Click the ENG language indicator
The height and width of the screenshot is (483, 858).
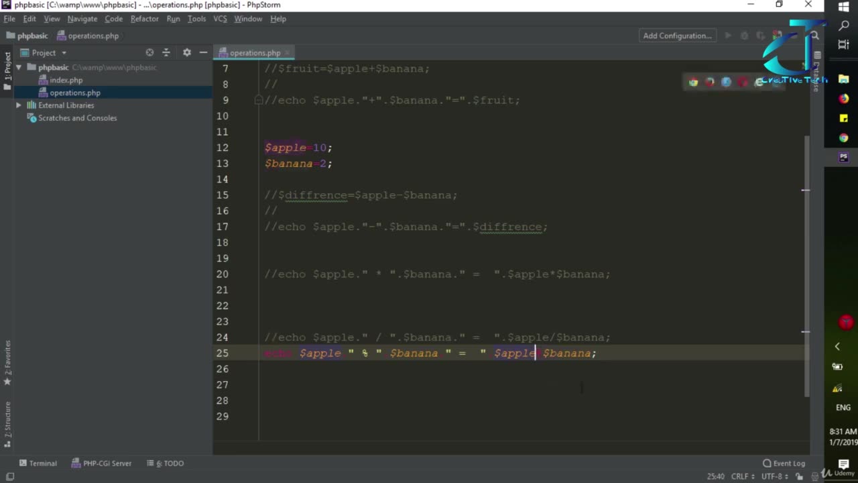coord(843,407)
